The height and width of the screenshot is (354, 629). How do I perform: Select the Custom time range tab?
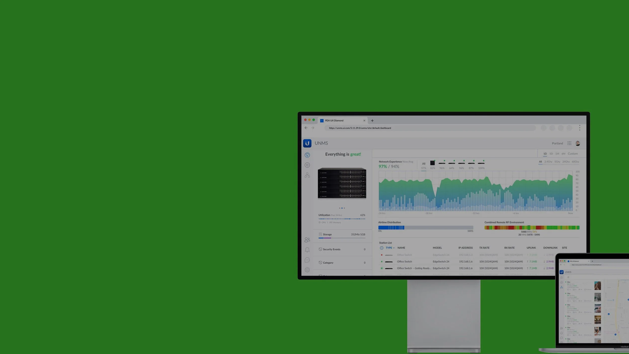pyautogui.click(x=572, y=154)
